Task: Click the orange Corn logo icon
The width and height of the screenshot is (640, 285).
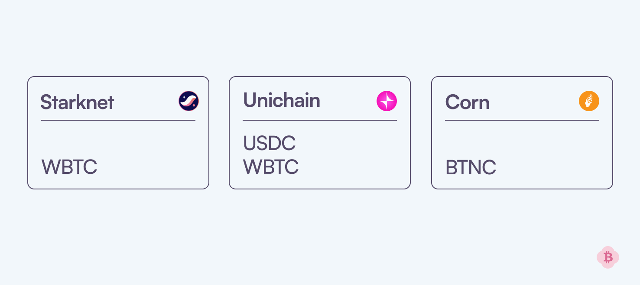Action: 589,101
